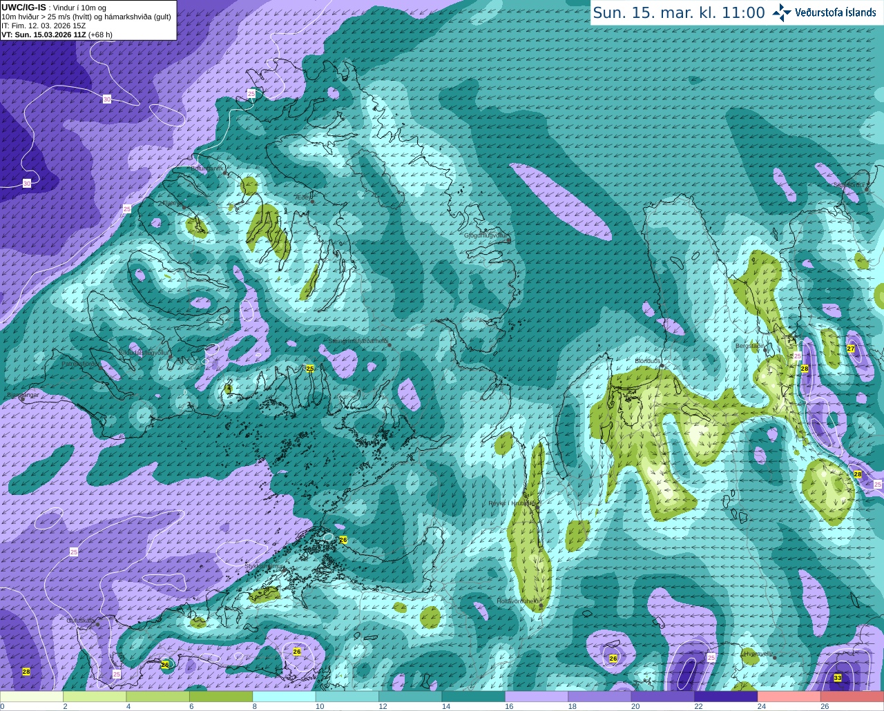This screenshot has width=884, height=711.
Task: Click the yellow gust label 33
Action: (x=838, y=678)
